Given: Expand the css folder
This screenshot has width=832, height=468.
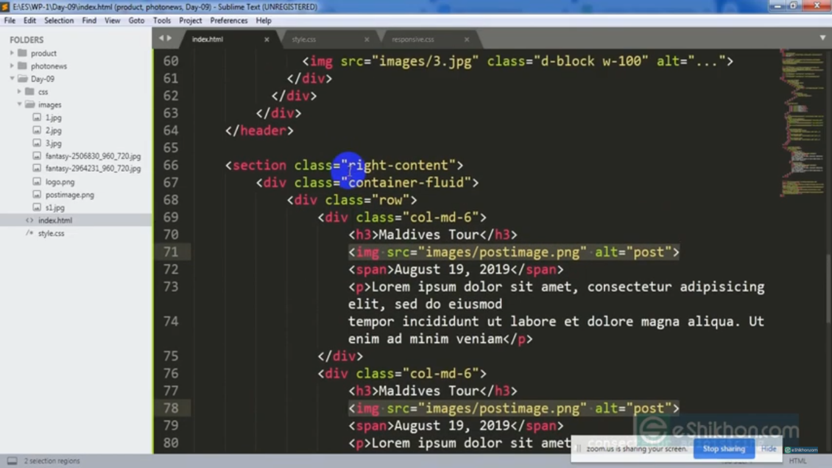Looking at the screenshot, I should click(x=19, y=91).
